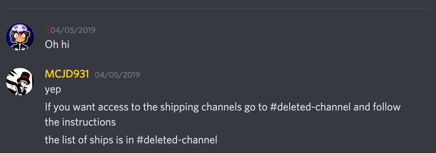The image size is (436, 153).
Task: Click 'the instructions' line of the message
Action: [x=80, y=122]
